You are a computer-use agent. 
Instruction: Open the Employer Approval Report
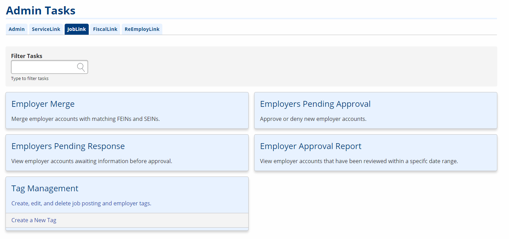(x=311, y=146)
